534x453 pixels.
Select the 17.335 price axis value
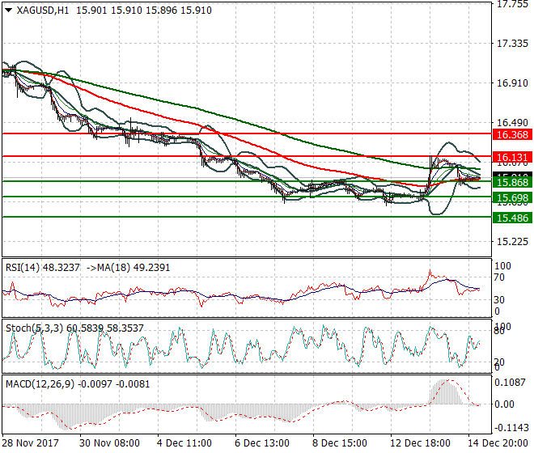pos(512,44)
